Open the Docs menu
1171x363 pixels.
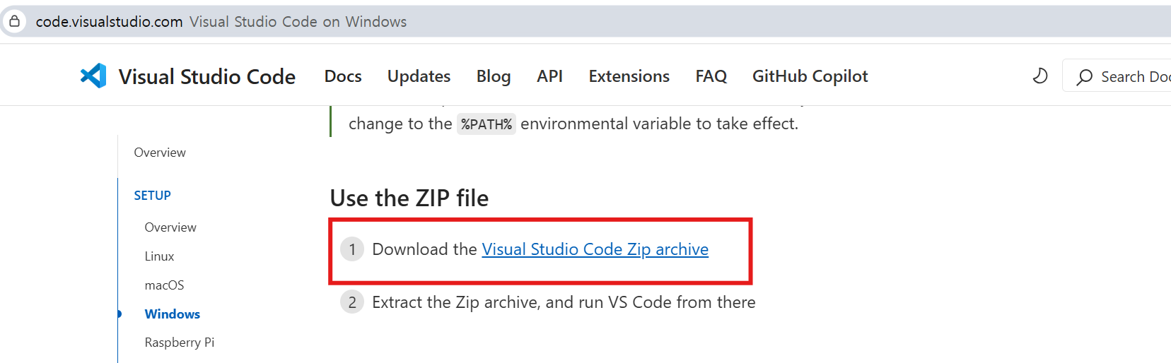click(343, 76)
